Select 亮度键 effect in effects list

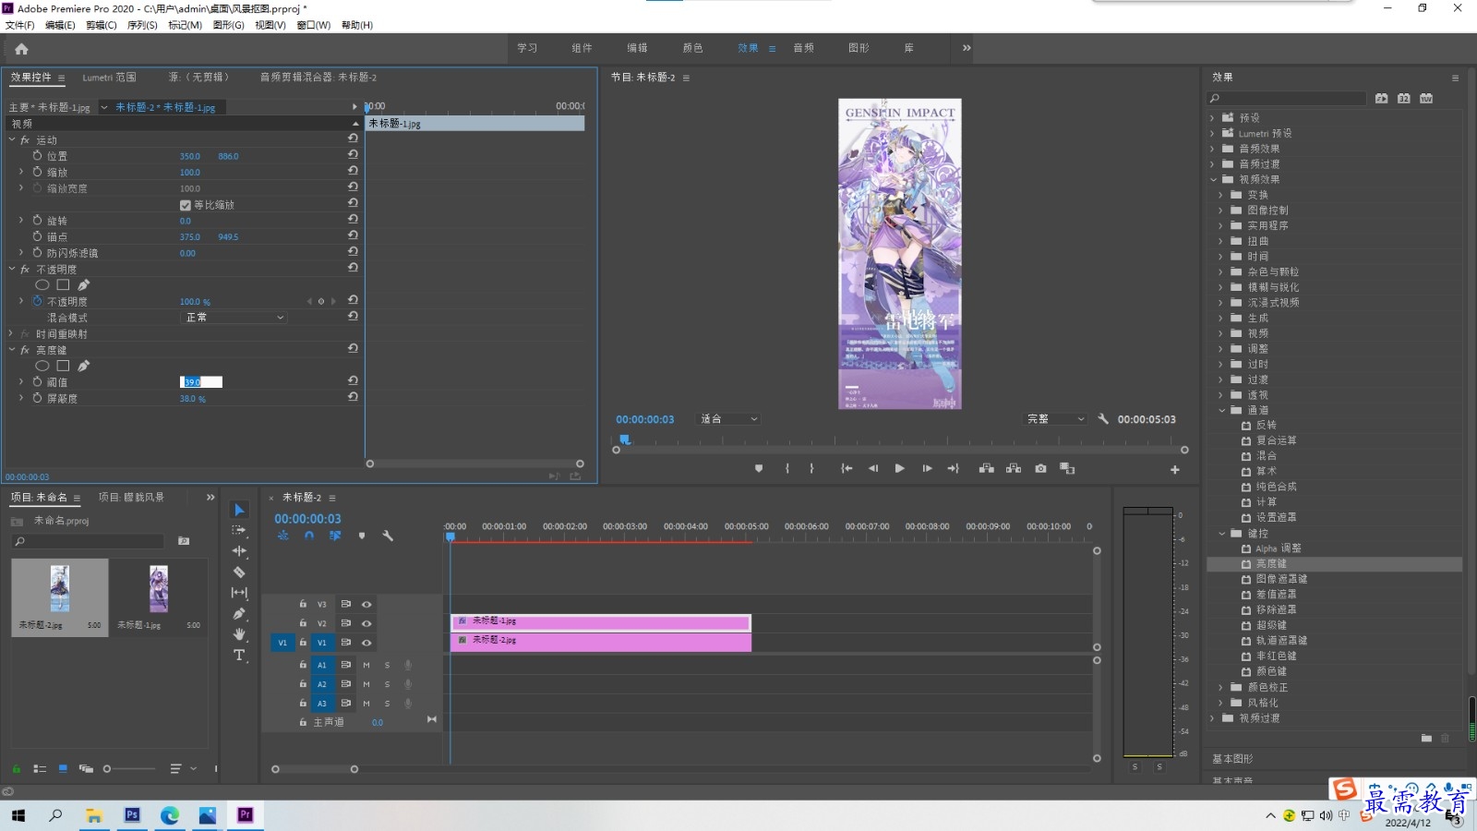point(1271,564)
